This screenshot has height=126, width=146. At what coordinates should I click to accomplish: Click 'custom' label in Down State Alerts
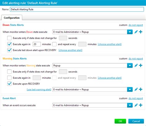[x=123, y=25]
